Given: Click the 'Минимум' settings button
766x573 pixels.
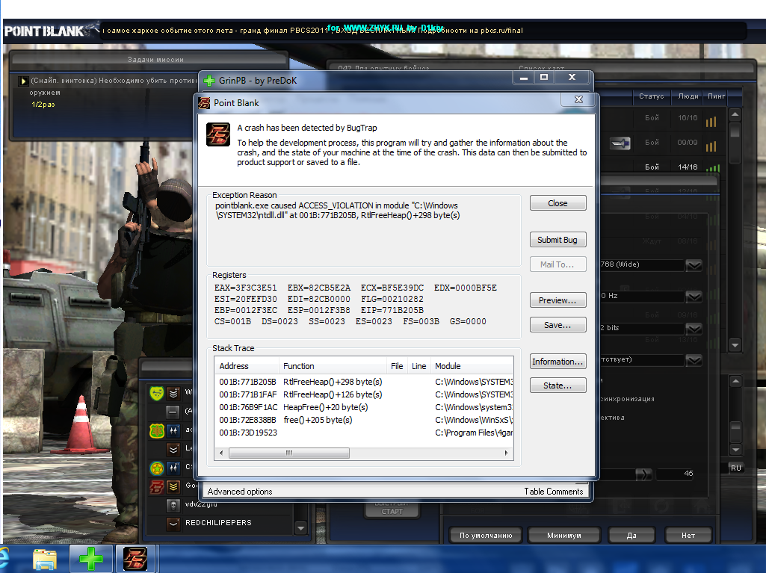Looking at the screenshot, I should [564, 536].
